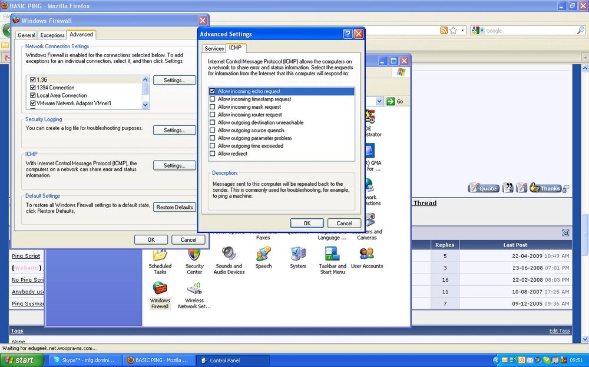Open the System control panel icon
The height and width of the screenshot is (367, 589).
click(298, 258)
